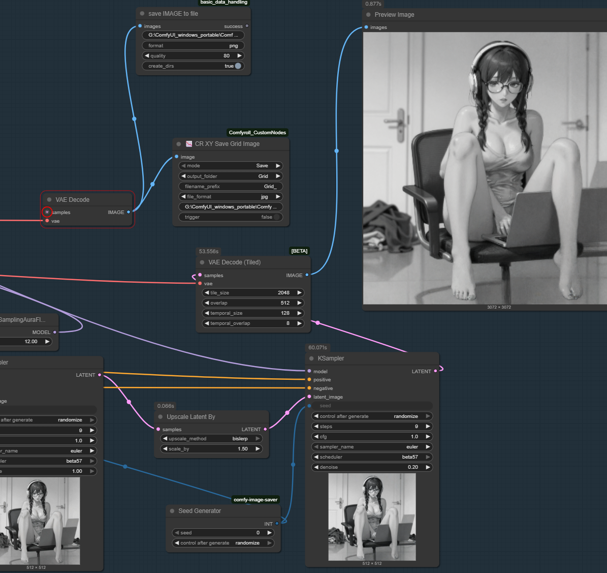
Task: Increase Seed Generator seed with right arrow
Action: [x=269, y=533]
